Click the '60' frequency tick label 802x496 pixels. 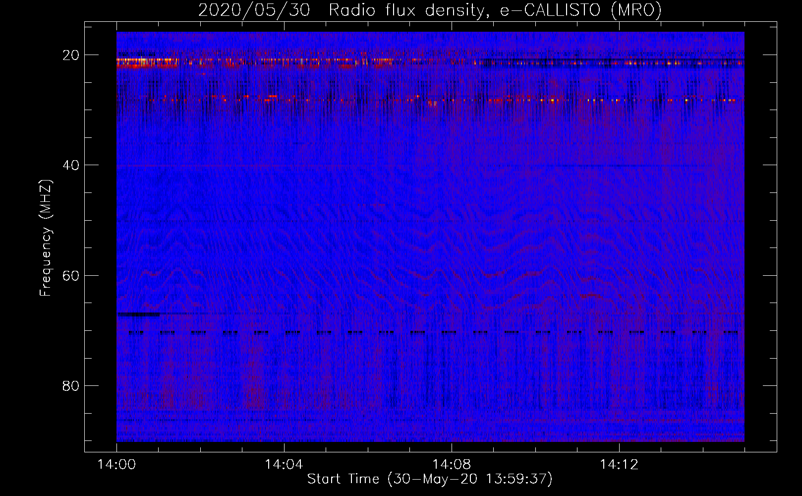coord(71,275)
